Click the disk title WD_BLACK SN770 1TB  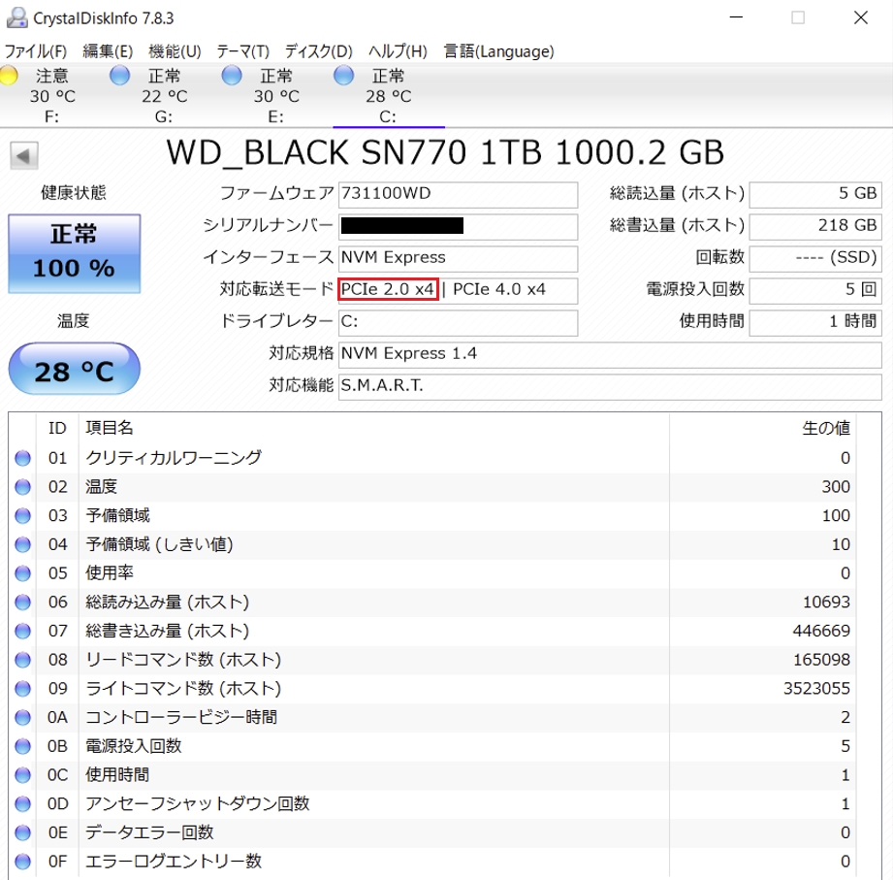point(444,152)
